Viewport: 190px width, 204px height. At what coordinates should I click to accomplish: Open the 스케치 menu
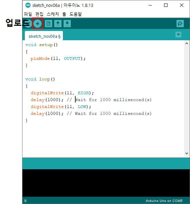53,14
